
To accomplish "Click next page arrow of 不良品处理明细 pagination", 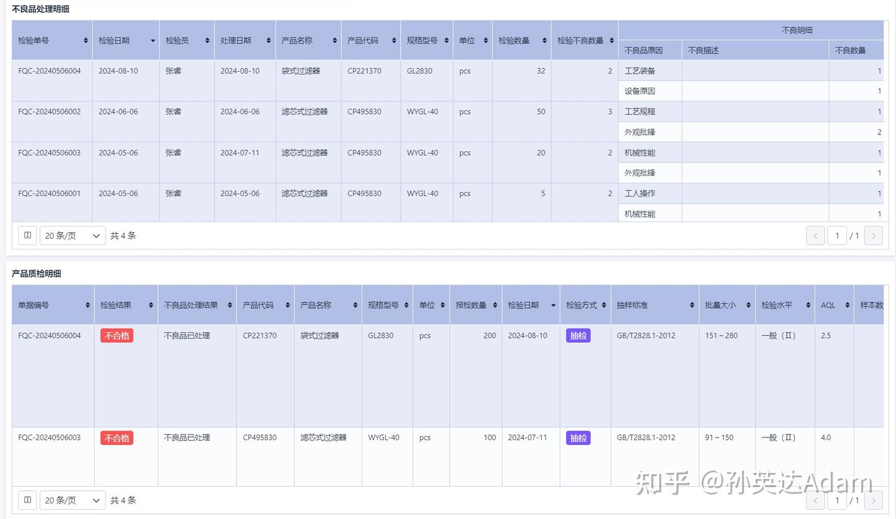I will 874,235.
